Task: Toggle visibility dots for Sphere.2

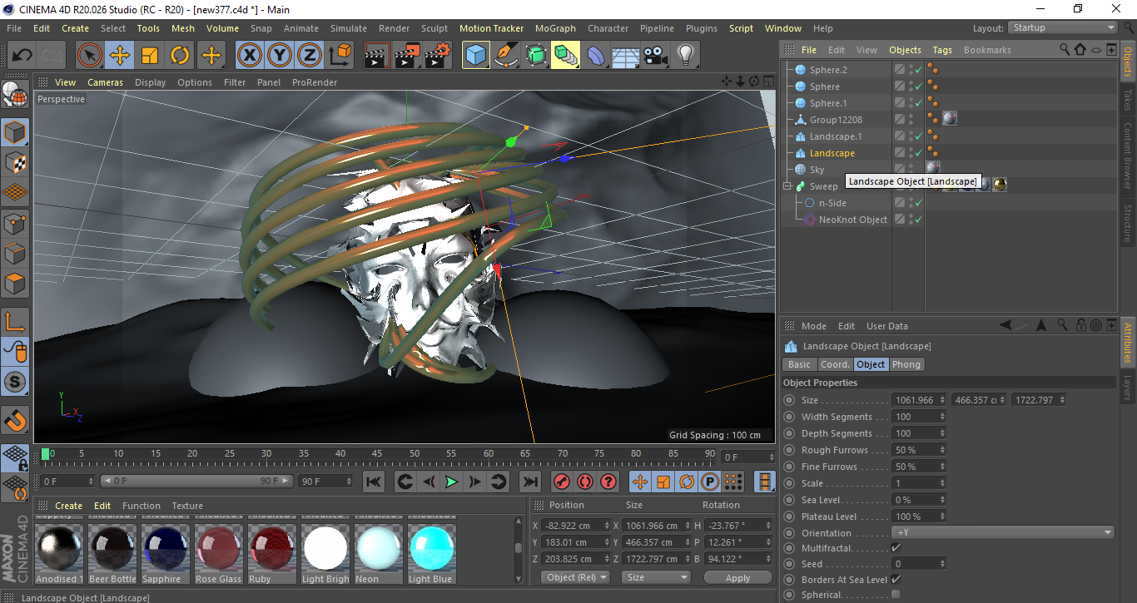Action: [x=911, y=70]
